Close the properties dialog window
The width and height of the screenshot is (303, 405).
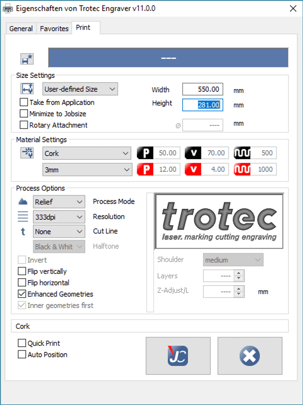coord(293,8)
